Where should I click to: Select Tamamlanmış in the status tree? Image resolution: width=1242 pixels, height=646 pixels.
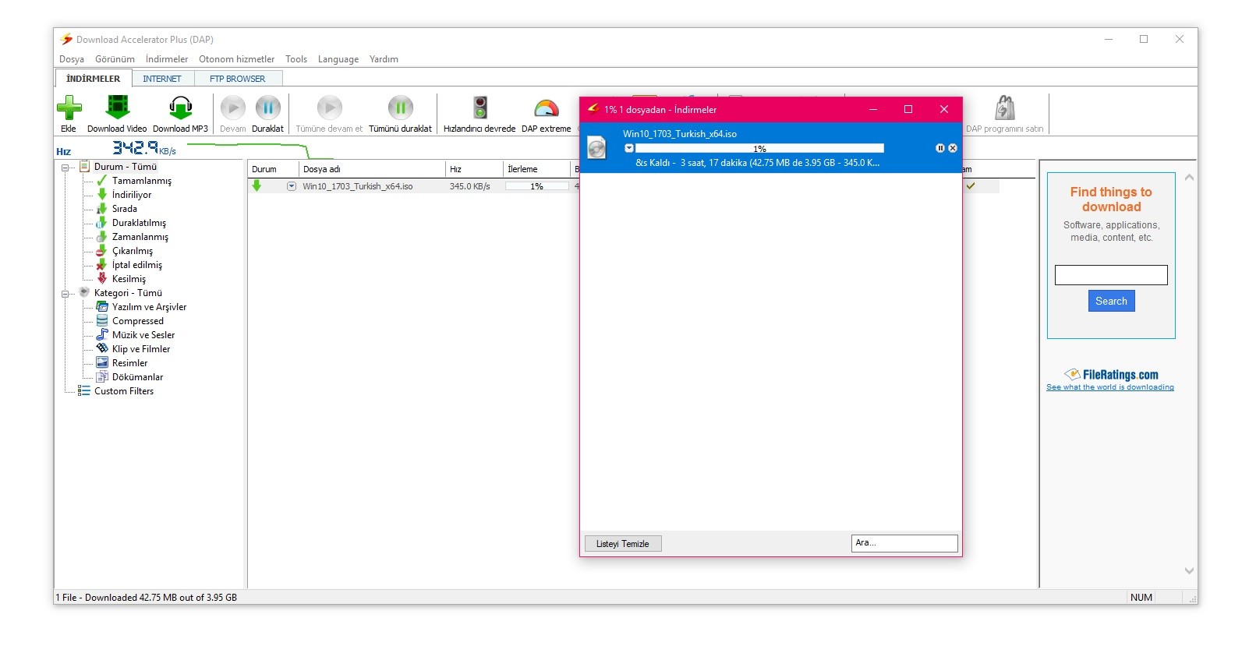[x=141, y=181]
